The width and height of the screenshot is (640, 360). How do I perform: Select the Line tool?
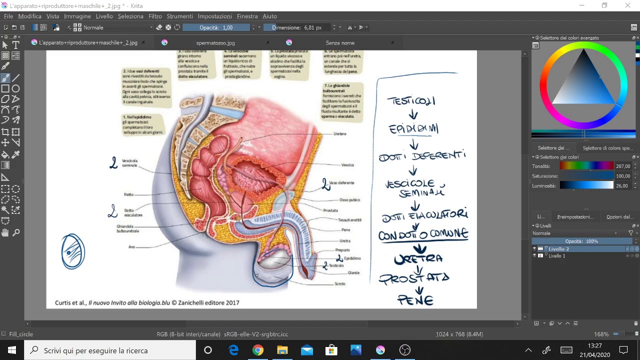point(15,78)
